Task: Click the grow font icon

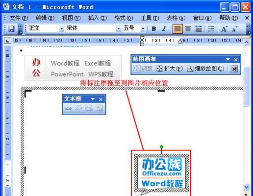Action: click(224, 29)
